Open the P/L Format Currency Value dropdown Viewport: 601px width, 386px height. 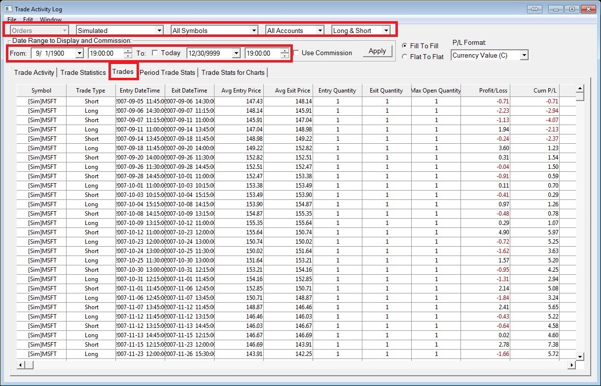click(x=524, y=55)
